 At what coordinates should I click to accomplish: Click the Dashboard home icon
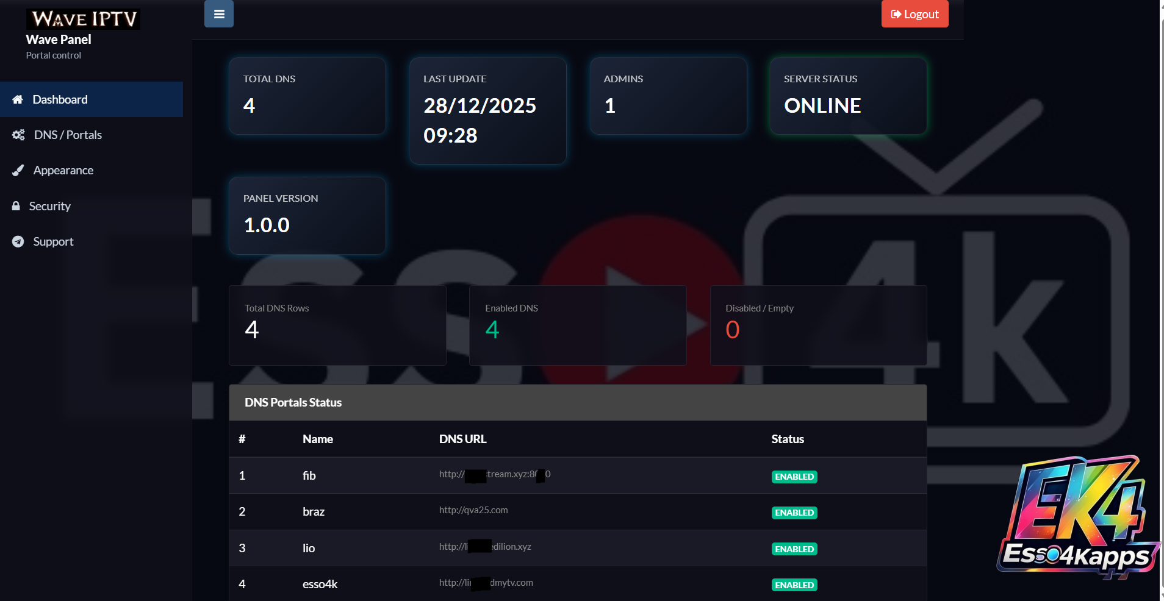pyautogui.click(x=18, y=99)
